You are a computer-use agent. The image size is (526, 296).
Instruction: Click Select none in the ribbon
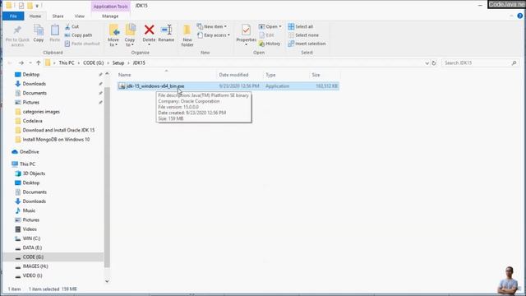point(303,35)
